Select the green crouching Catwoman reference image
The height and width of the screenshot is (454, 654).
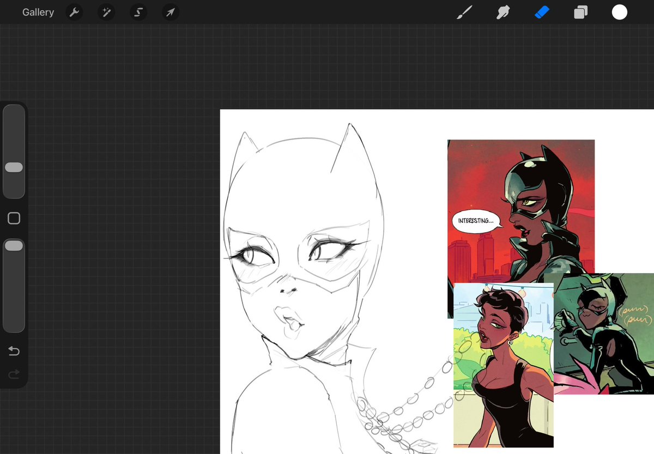pyautogui.click(x=604, y=334)
